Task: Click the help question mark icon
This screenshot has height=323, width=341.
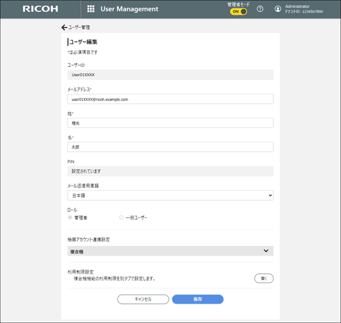Action: (x=260, y=9)
